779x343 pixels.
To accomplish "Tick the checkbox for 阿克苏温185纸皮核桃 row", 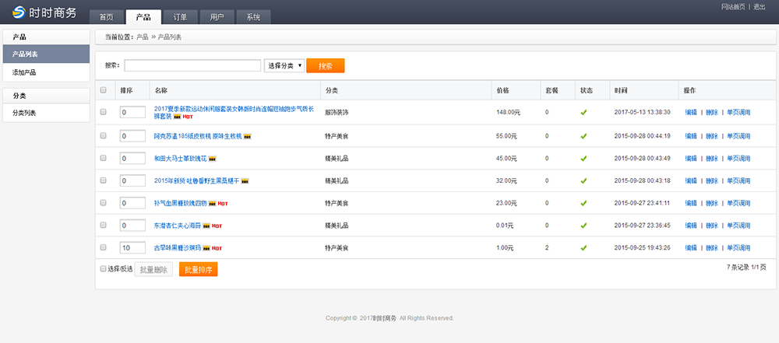I will tap(104, 136).
